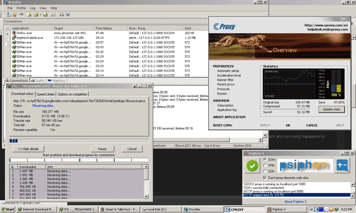The width and height of the screenshot is (356, 213).
Task: Switch to the Traffic tab in Proxifier
Action: click(38, 80)
